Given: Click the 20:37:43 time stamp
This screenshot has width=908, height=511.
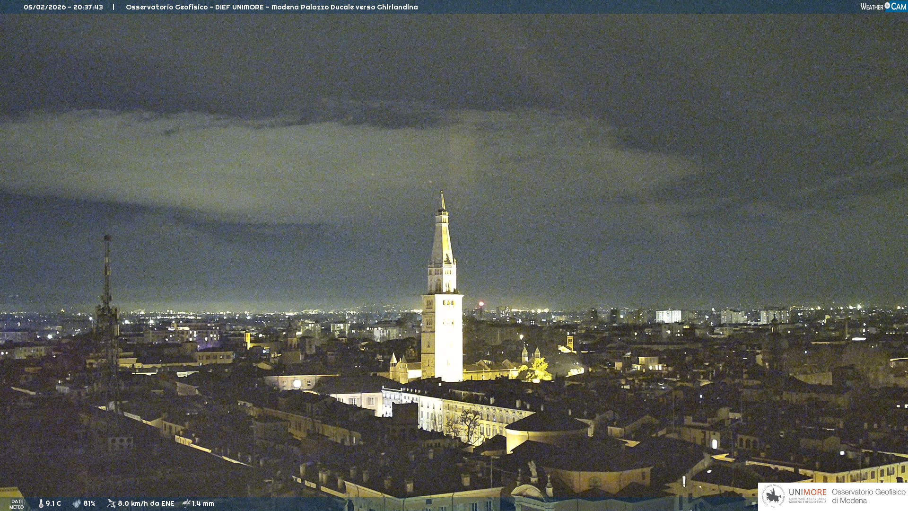Looking at the screenshot, I should click(x=88, y=7).
